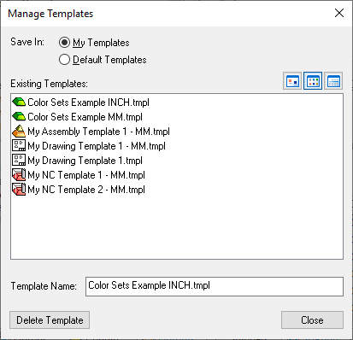Select the Default Templates radio button
This screenshot has height=340, width=353.
(x=64, y=60)
